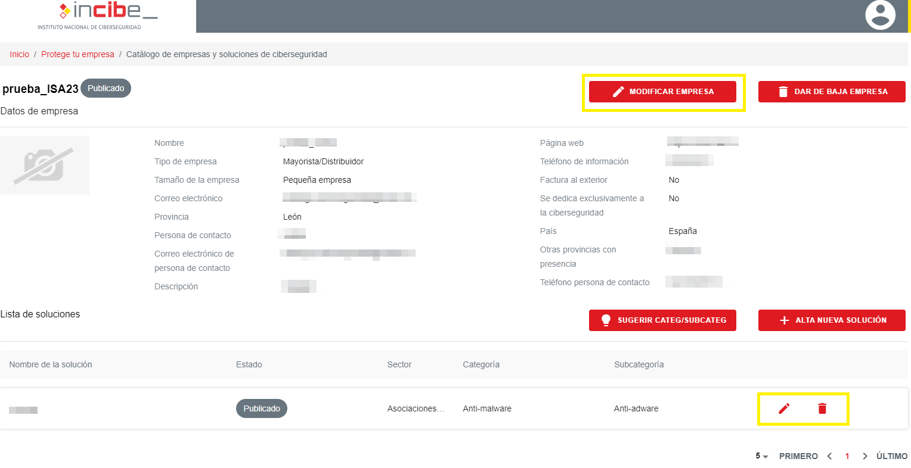Delete the solution using the trash icon
The height and width of the screenshot is (468, 911).
coord(822,408)
